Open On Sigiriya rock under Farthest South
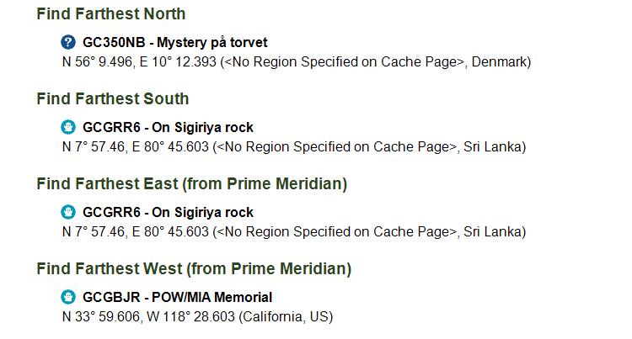This screenshot has height=339, width=632. (168, 127)
